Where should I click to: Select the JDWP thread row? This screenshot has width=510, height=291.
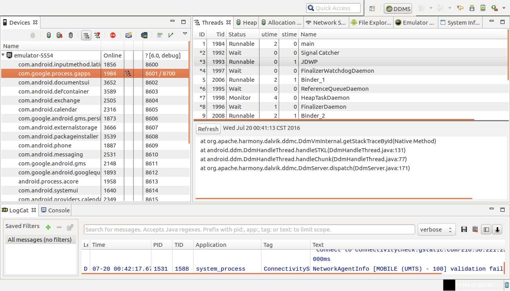(350, 62)
